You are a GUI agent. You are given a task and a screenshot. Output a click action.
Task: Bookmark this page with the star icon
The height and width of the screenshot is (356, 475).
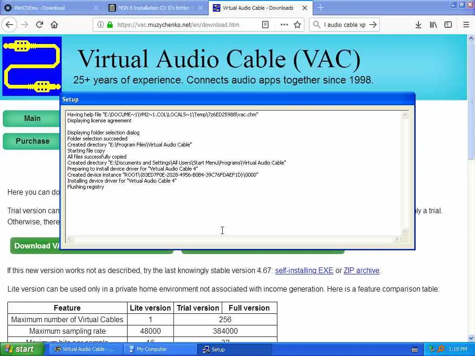[x=297, y=25]
